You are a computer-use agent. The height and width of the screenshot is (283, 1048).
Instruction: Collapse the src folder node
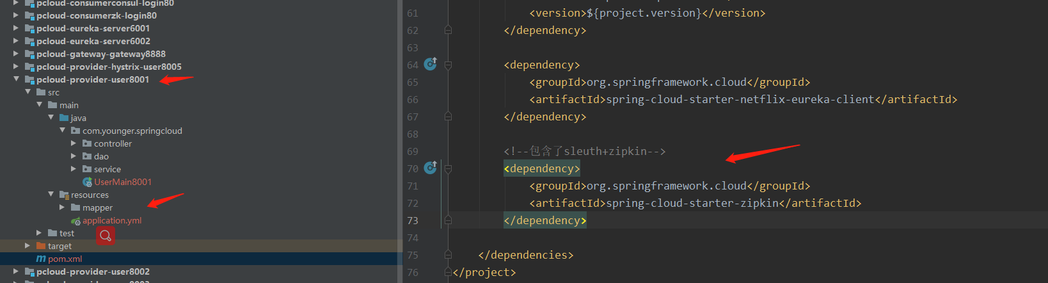(28, 92)
